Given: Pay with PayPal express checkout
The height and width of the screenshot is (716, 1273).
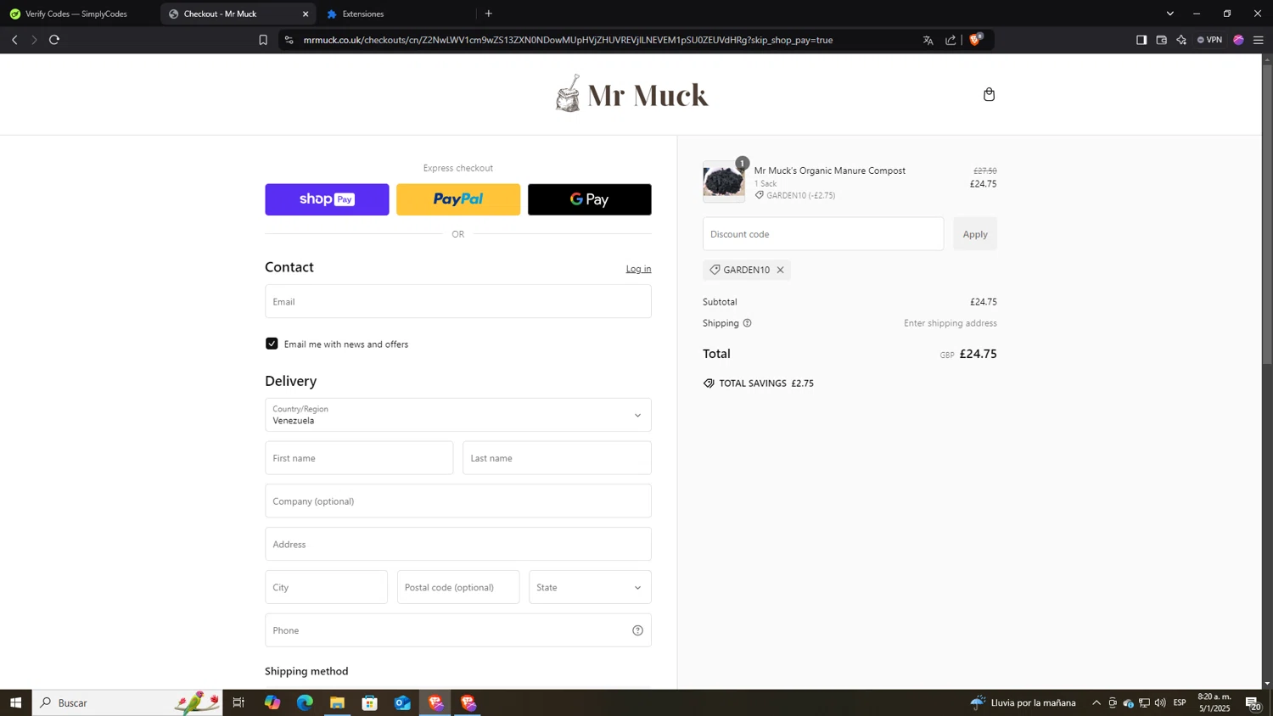Looking at the screenshot, I should (x=458, y=199).
